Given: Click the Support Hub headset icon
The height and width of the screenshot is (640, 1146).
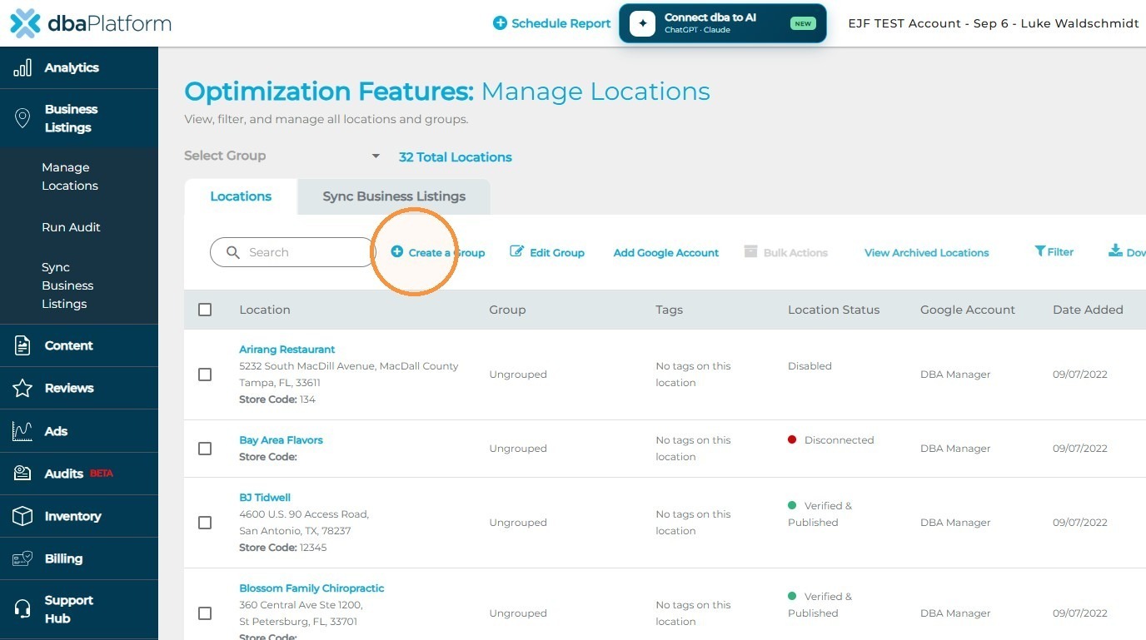Looking at the screenshot, I should pyautogui.click(x=22, y=609).
